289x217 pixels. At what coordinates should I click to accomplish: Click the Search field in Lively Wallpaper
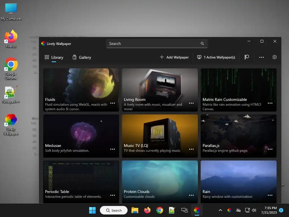157,44
